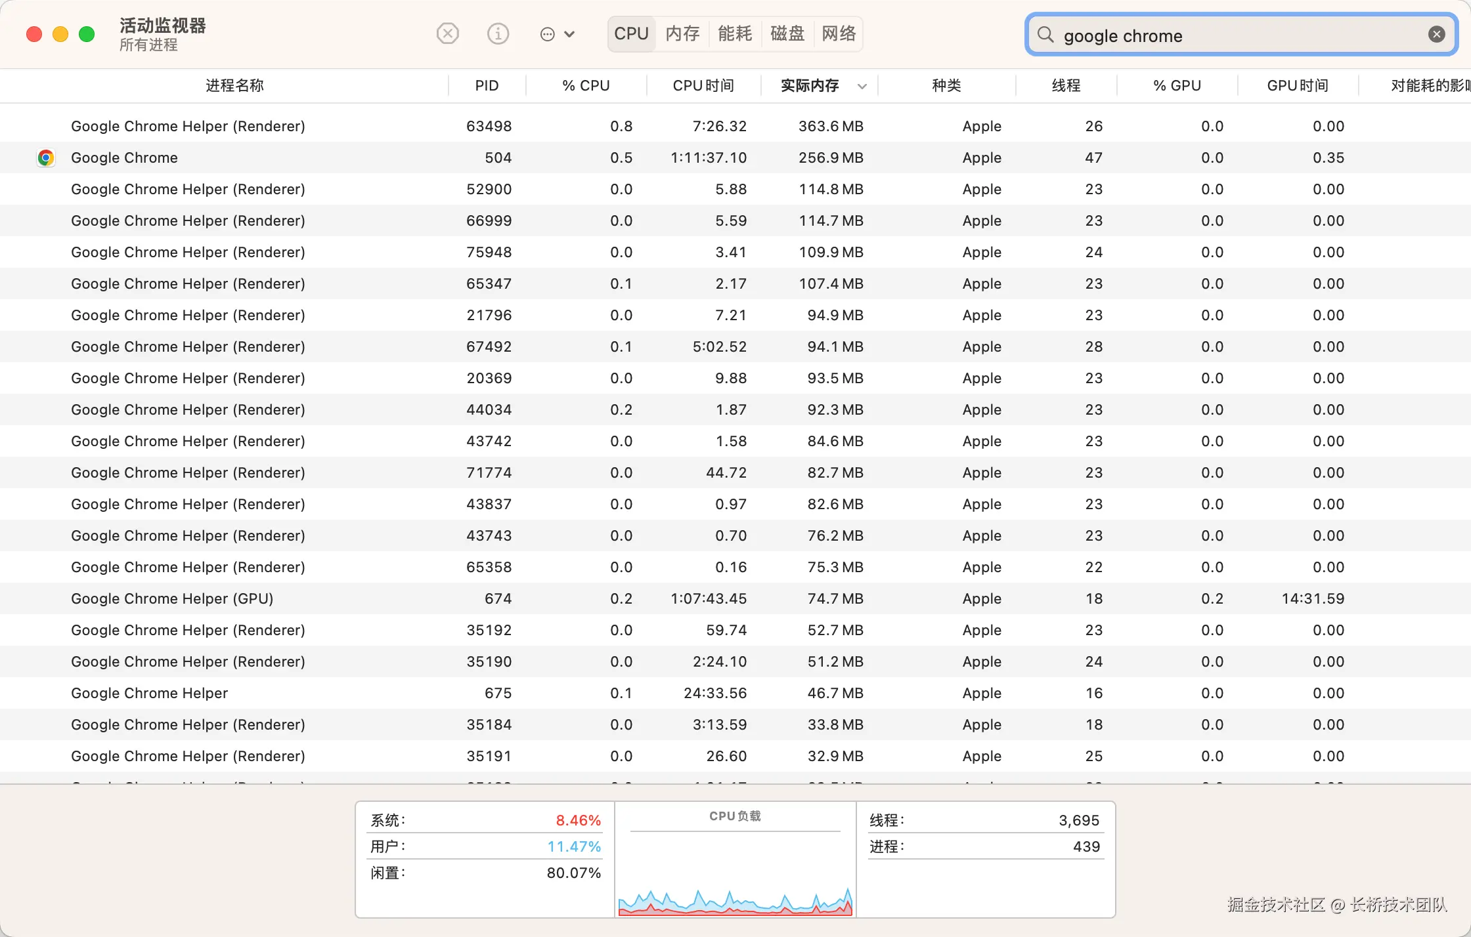Screen dimensions: 1471x937
Task: Open the 磁盘 tab
Action: pyautogui.click(x=787, y=33)
